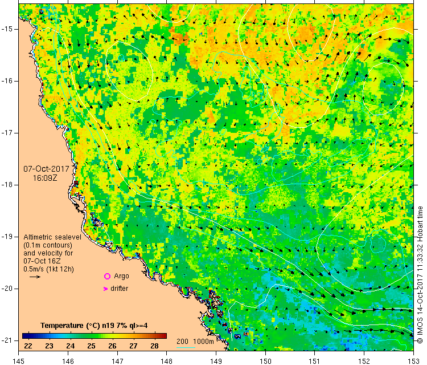Click the latitude axis label '-19'
Viewport: 427px width, 365px height.
click(6, 237)
